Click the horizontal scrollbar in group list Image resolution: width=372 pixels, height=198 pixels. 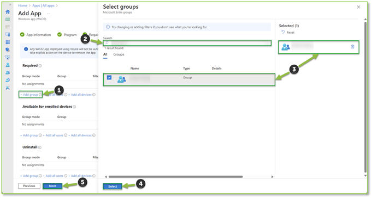(175, 177)
